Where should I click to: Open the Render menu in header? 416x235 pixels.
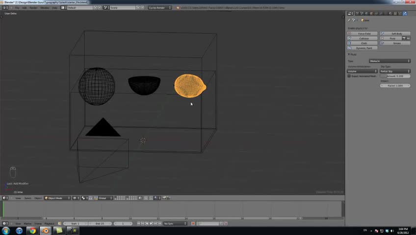pyautogui.click(x=33, y=8)
